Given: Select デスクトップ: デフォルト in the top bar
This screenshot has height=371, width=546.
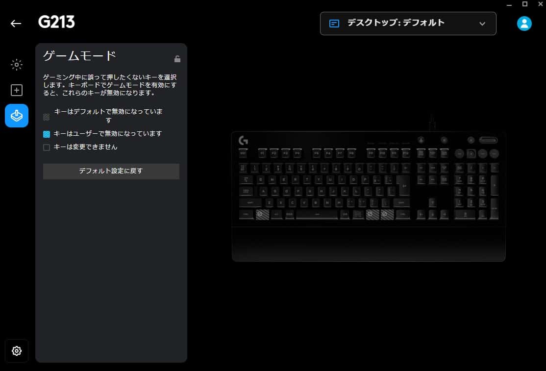Looking at the screenshot, I should (x=408, y=23).
